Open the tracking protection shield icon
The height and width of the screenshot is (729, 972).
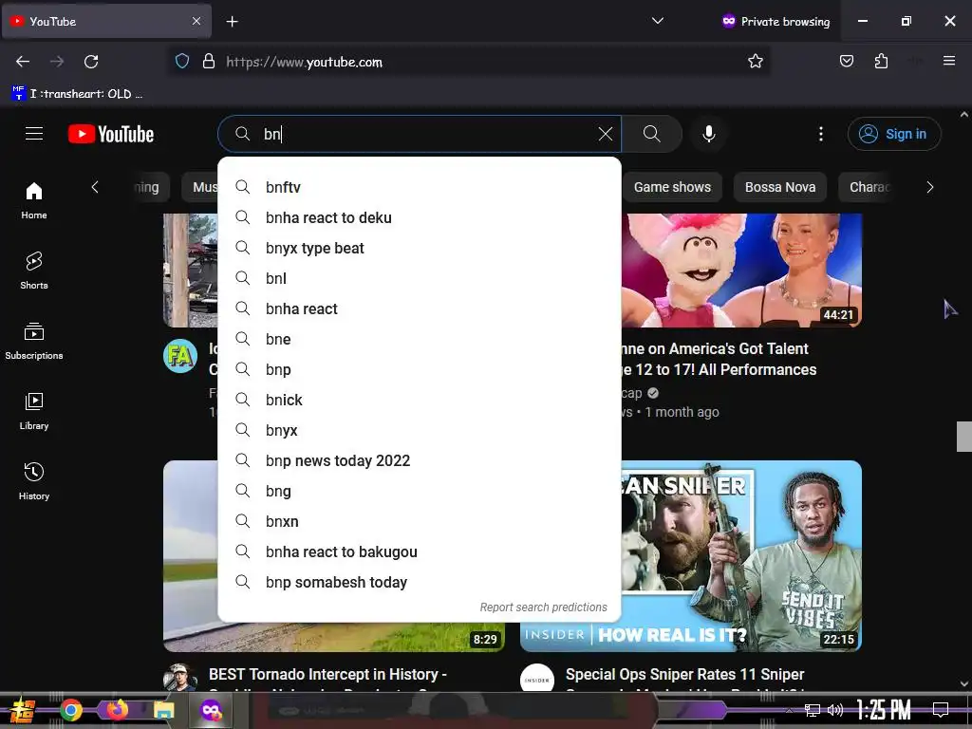click(181, 62)
